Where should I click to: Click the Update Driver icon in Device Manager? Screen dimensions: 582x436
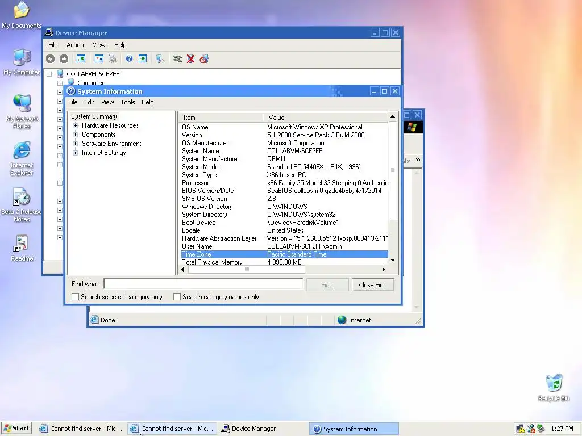point(177,58)
